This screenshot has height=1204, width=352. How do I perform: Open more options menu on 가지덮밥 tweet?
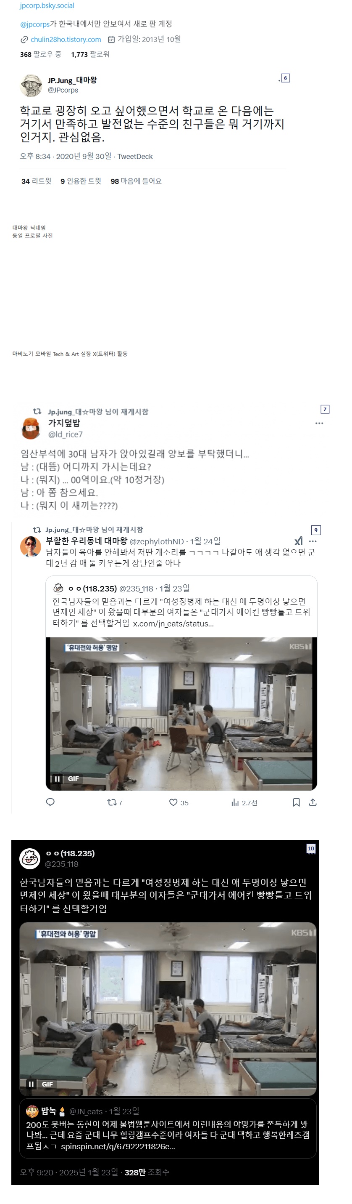[x=319, y=423]
